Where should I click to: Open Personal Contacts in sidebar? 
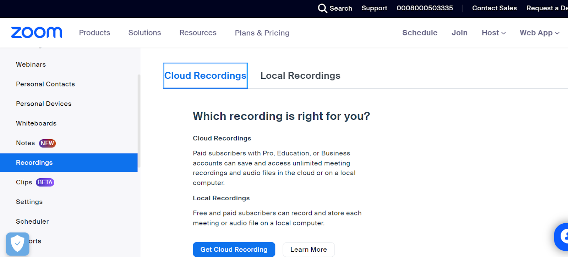[x=45, y=84]
